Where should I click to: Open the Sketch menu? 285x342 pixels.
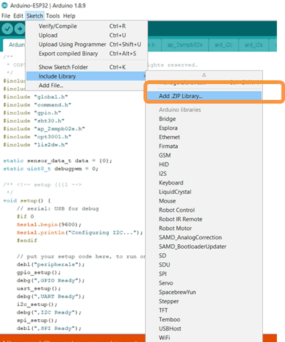tap(35, 16)
